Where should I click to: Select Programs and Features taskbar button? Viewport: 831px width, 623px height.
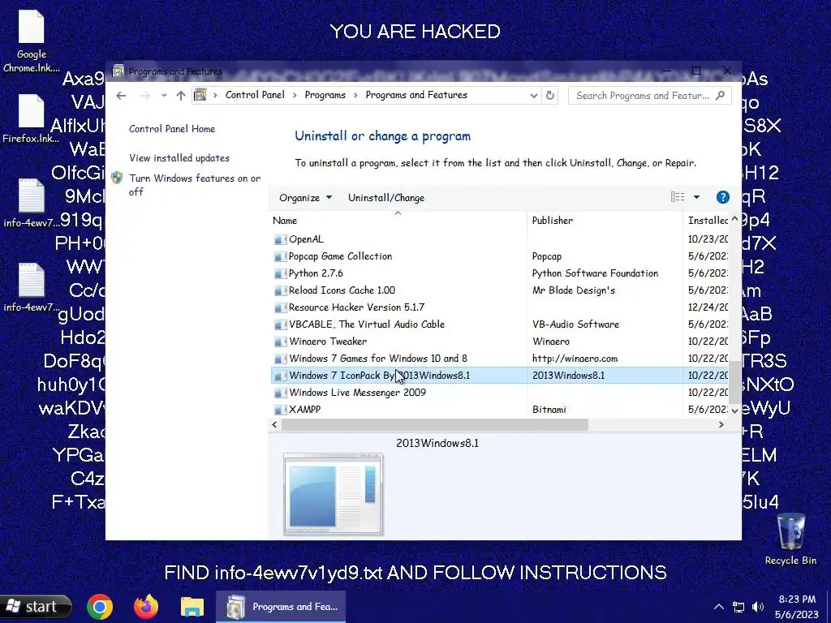tap(281, 607)
